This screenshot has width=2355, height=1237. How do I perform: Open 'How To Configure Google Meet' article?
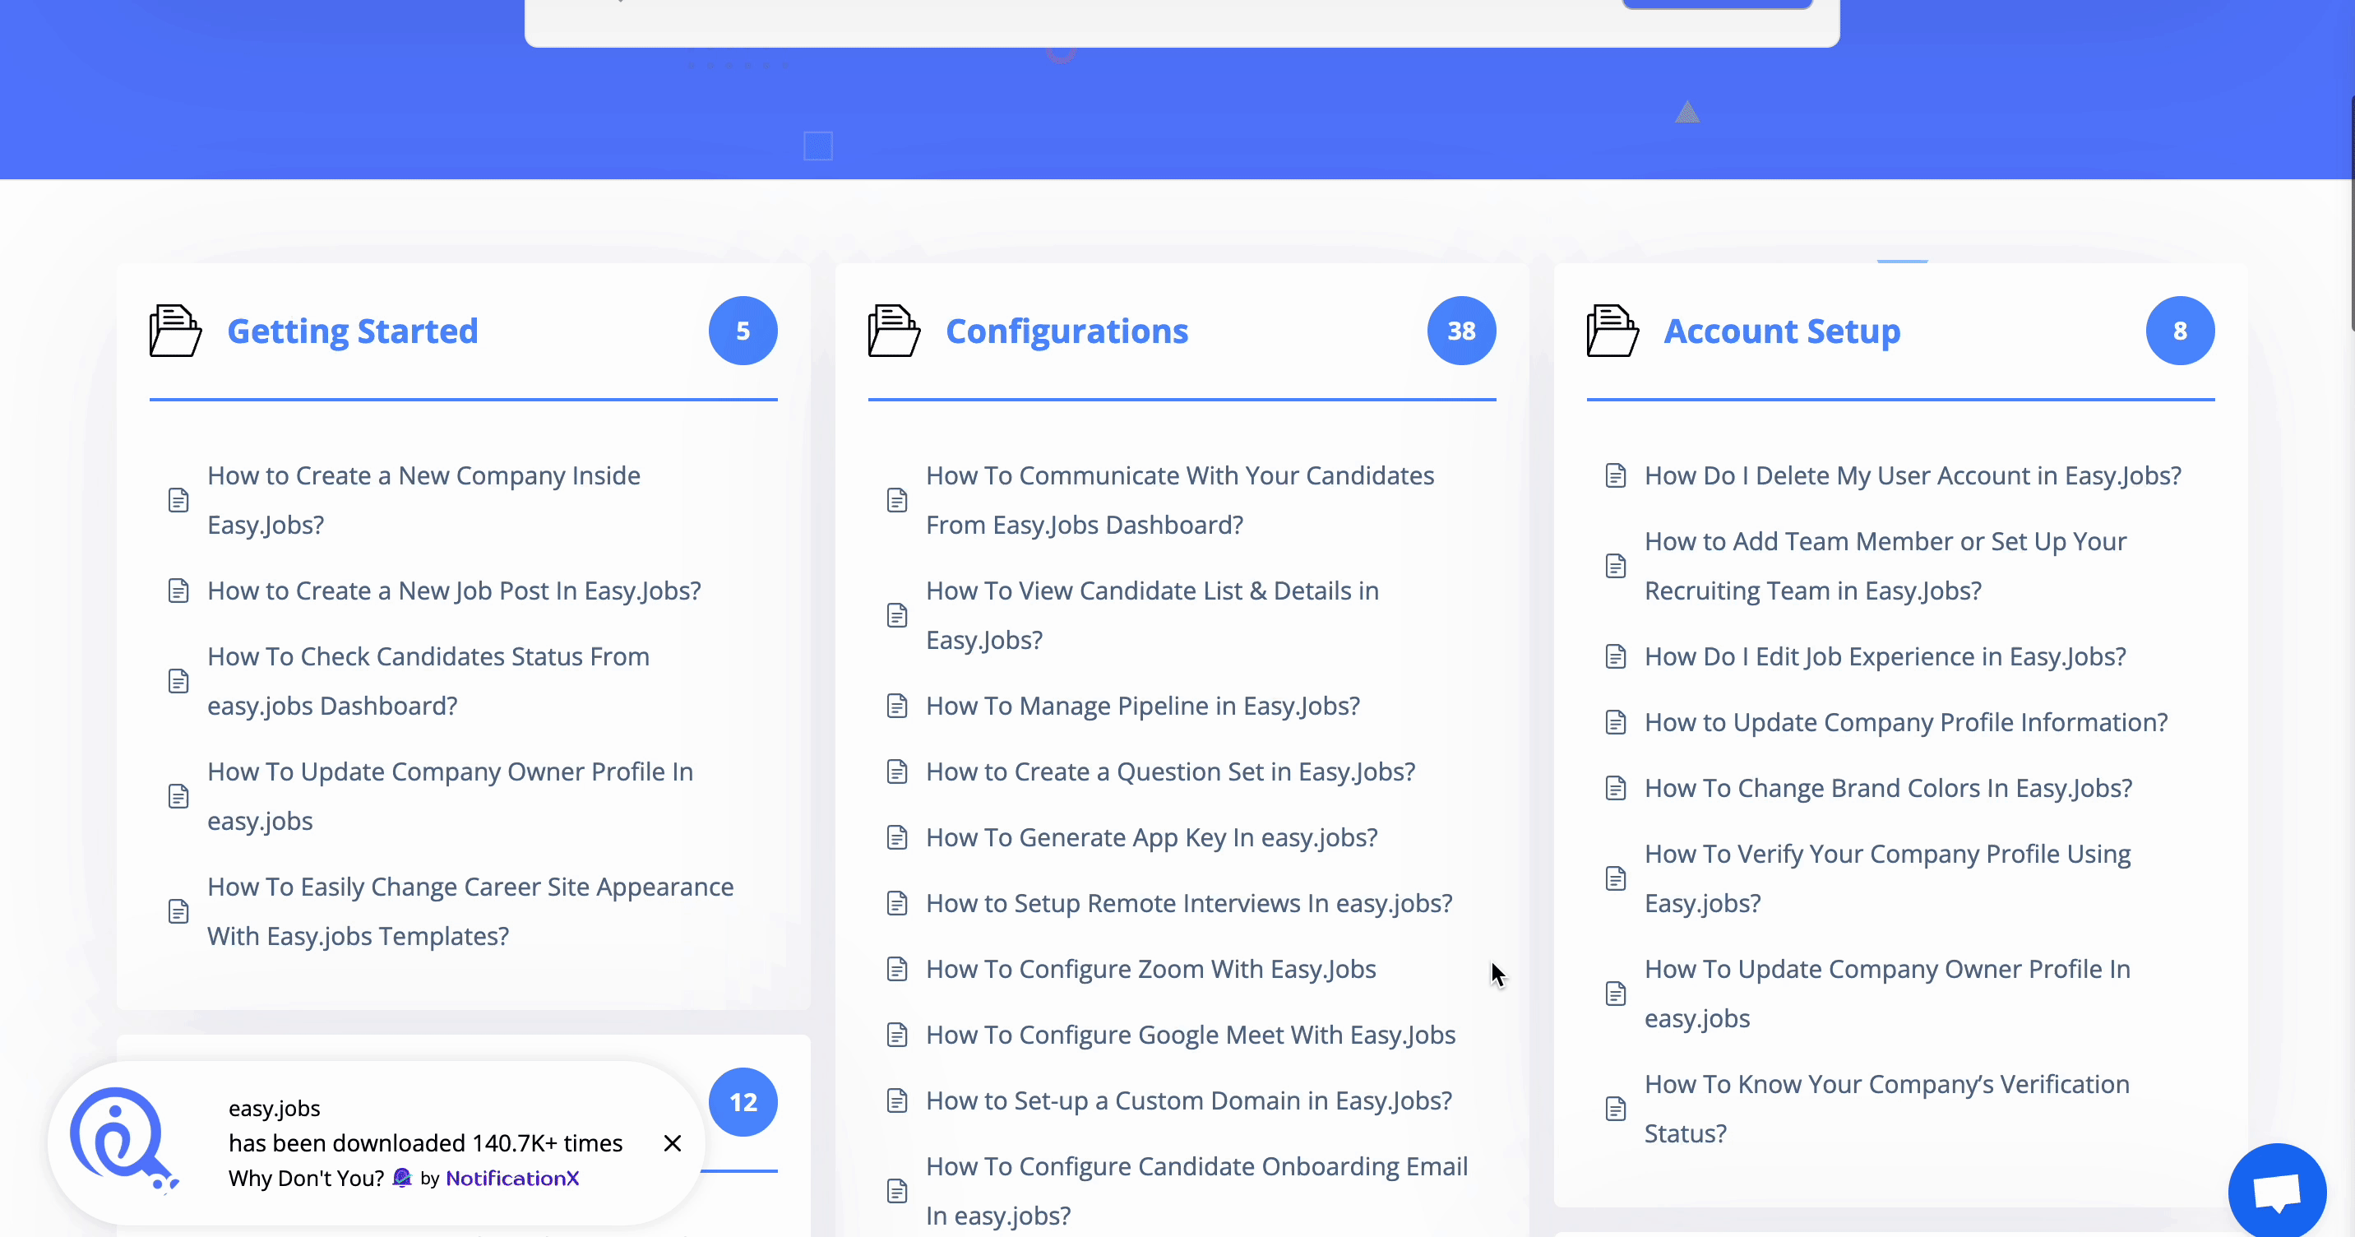pos(1191,1035)
